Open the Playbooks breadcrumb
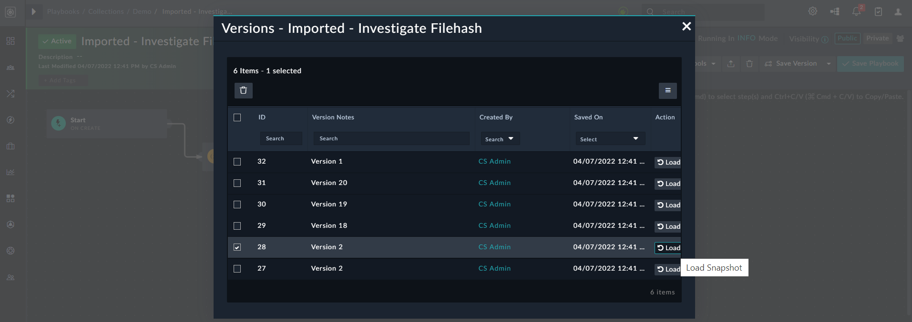The height and width of the screenshot is (322, 912). 63,11
